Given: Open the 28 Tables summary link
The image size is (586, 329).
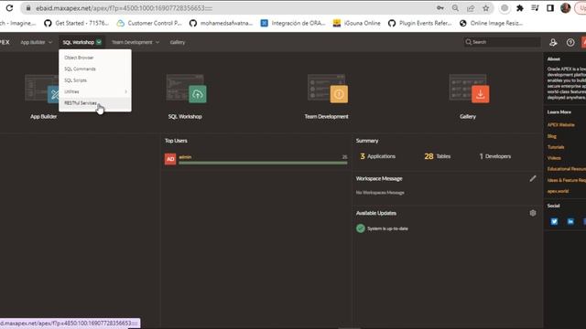Looking at the screenshot, I should click(438, 156).
